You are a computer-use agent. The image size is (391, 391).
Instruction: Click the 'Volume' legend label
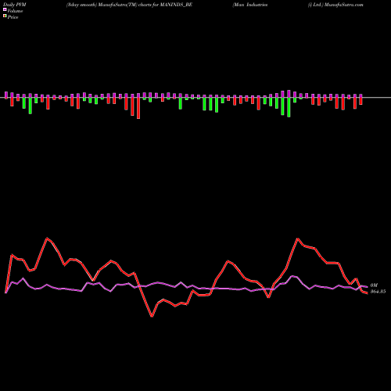coord(15,11)
